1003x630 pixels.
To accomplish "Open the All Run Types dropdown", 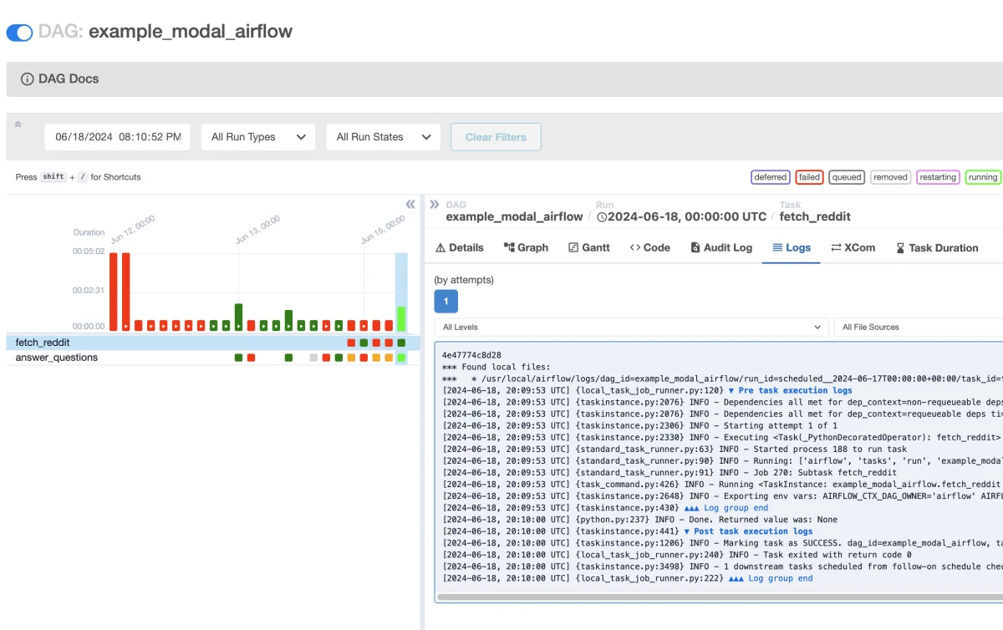I will coord(258,137).
